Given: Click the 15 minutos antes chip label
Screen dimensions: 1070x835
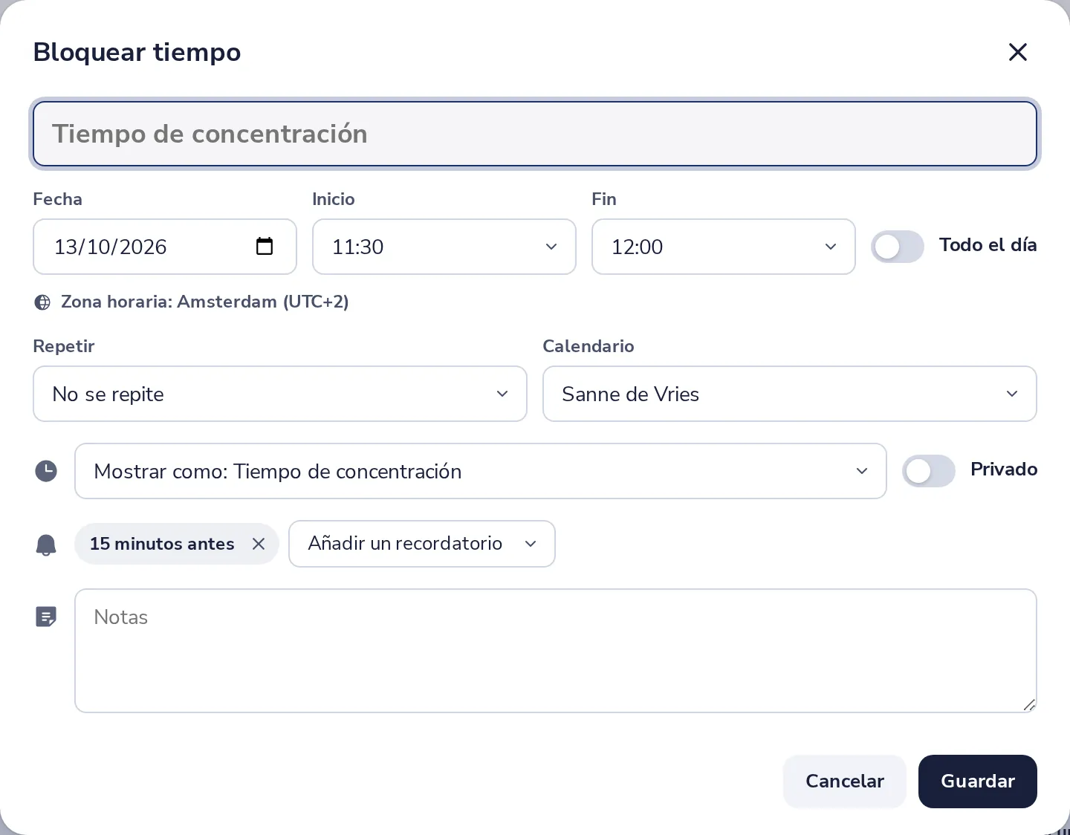Looking at the screenshot, I should click(x=162, y=544).
